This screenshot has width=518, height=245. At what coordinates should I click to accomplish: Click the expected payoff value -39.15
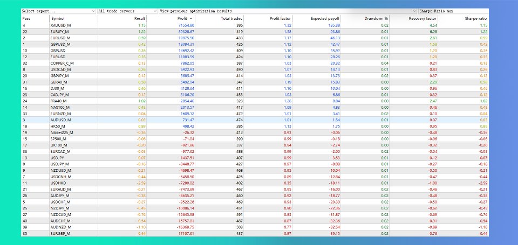point(335,234)
